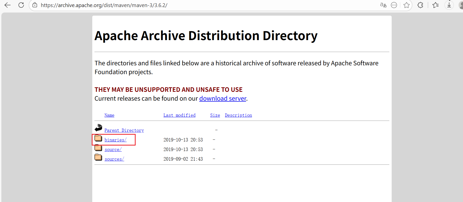Open the downloads panel
This screenshot has height=202, width=463.
(x=449, y=5)
